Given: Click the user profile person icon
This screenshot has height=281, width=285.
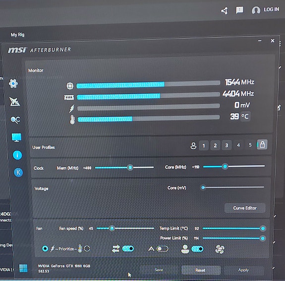Looking at the screenshot, I should [193, 145].
